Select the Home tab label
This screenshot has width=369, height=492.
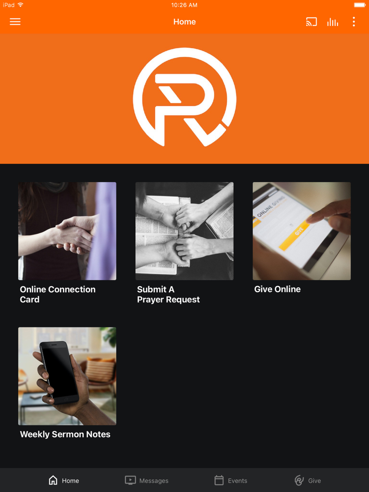[x=70, y=481]
